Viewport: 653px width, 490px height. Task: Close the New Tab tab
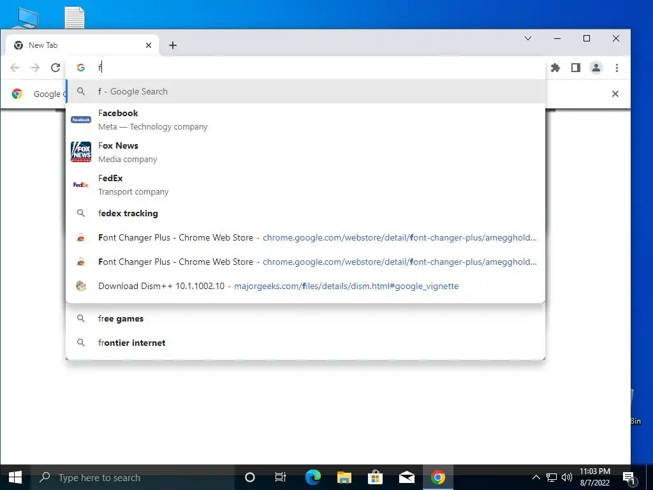[148, 45]
